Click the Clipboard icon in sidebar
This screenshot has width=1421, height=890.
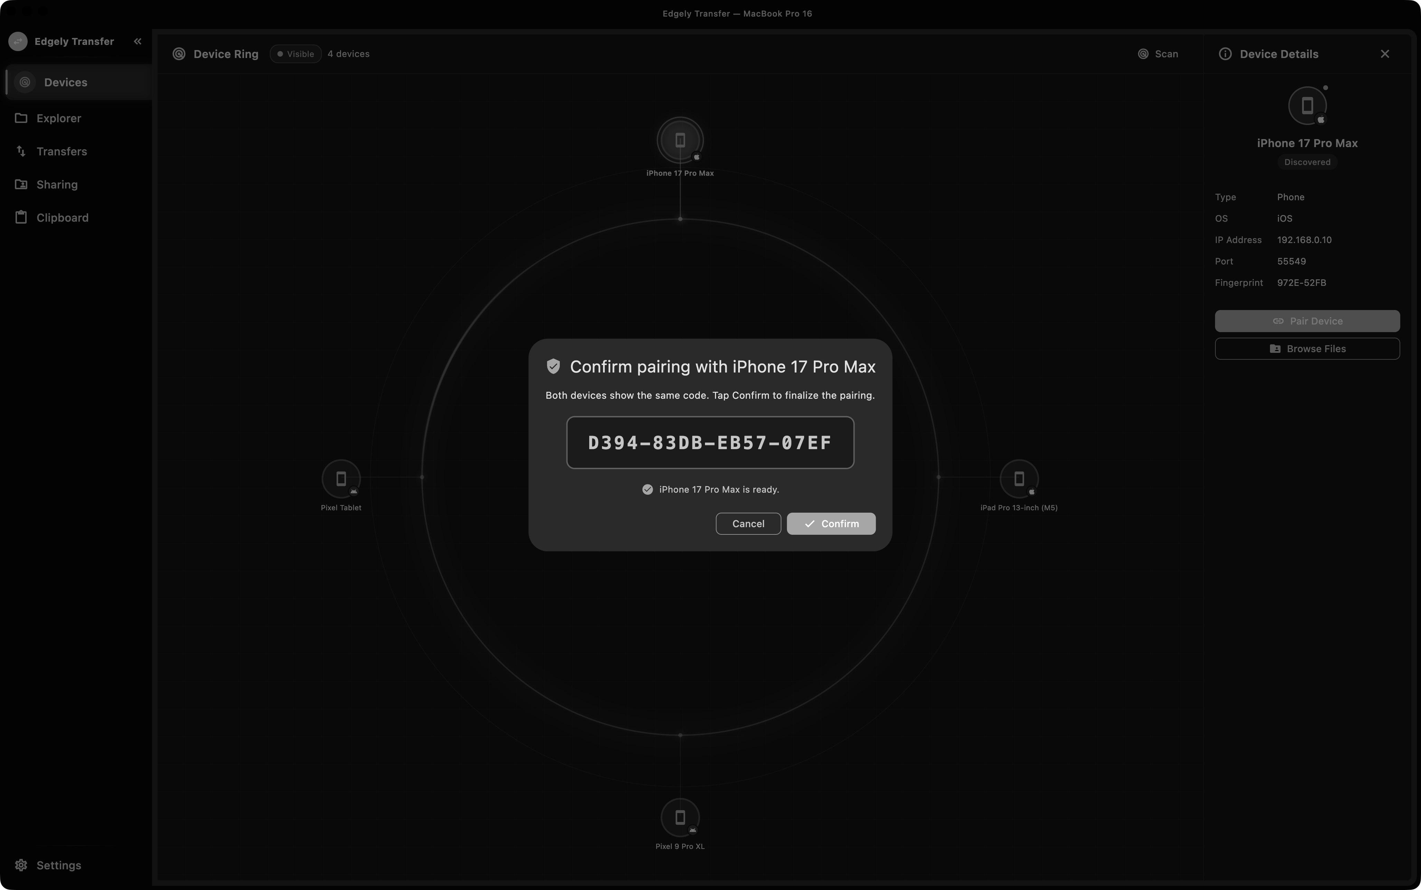click(21, 217)
